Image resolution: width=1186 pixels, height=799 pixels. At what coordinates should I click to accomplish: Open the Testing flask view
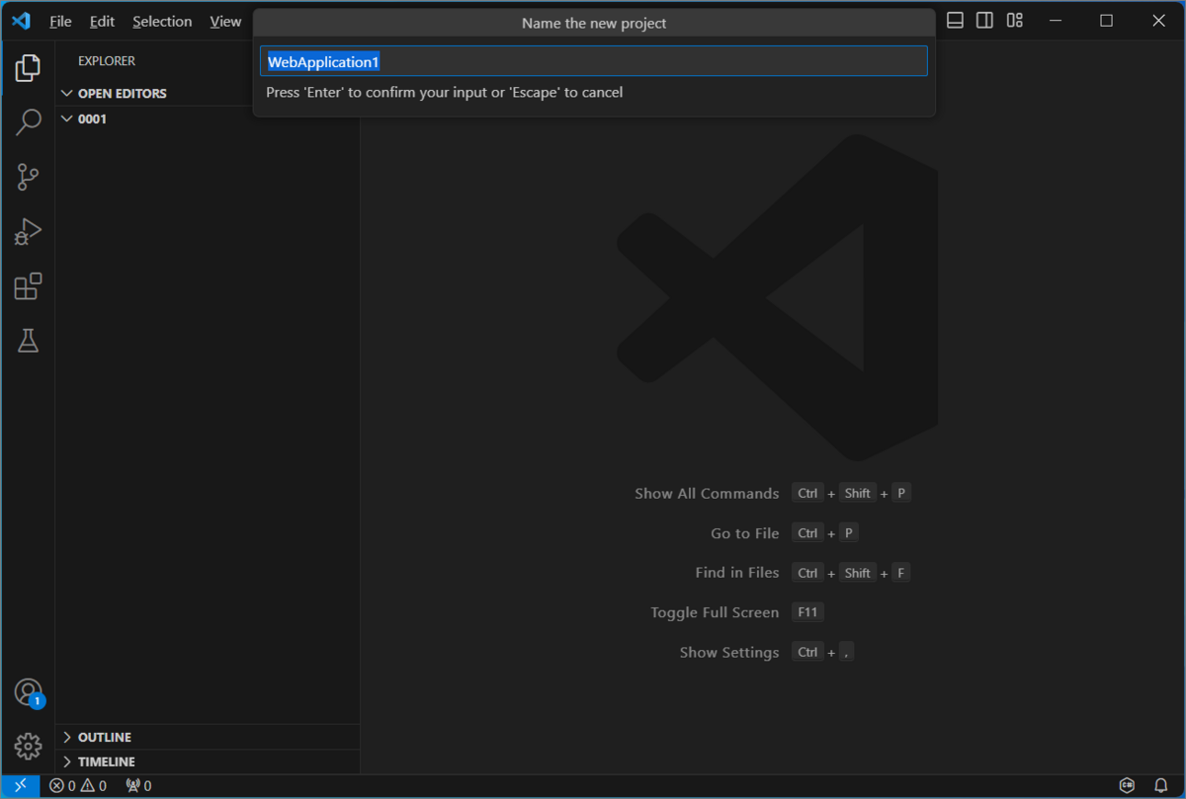(28, 341)
